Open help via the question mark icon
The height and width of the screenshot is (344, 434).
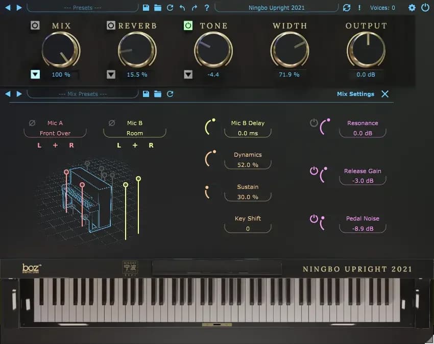tap(206, 8)
